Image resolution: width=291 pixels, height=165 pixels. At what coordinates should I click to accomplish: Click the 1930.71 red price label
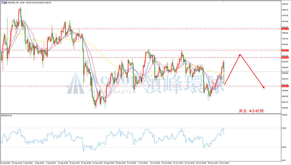tap(285, 50)
